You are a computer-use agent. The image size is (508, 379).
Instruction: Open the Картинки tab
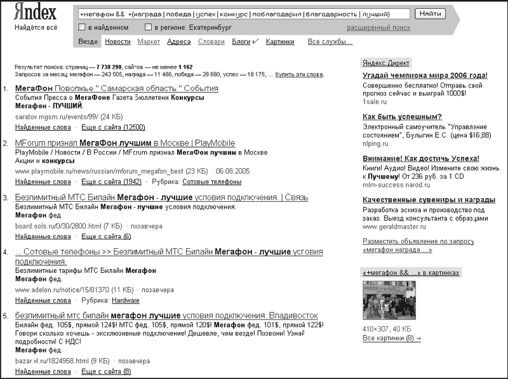280,42
